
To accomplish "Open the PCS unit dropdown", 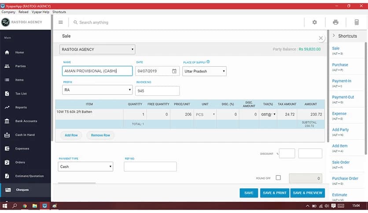I will [x=205, y=114].
